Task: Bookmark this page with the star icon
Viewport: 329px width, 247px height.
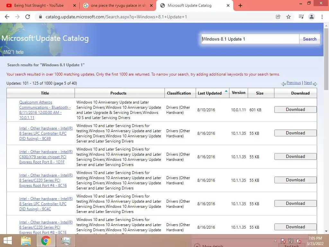Action: coord(289,17)
